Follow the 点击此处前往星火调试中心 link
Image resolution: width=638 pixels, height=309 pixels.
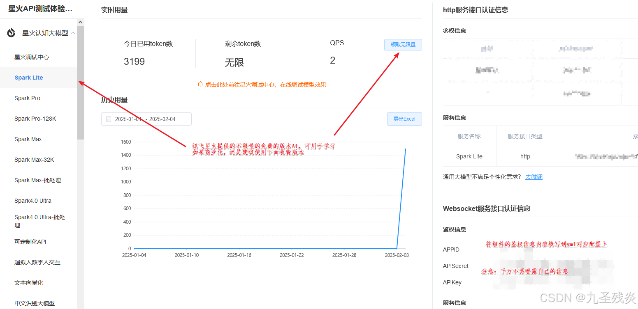coord(266,85)
